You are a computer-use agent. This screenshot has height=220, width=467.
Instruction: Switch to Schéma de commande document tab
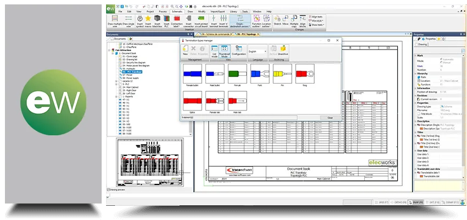[214, 34]
